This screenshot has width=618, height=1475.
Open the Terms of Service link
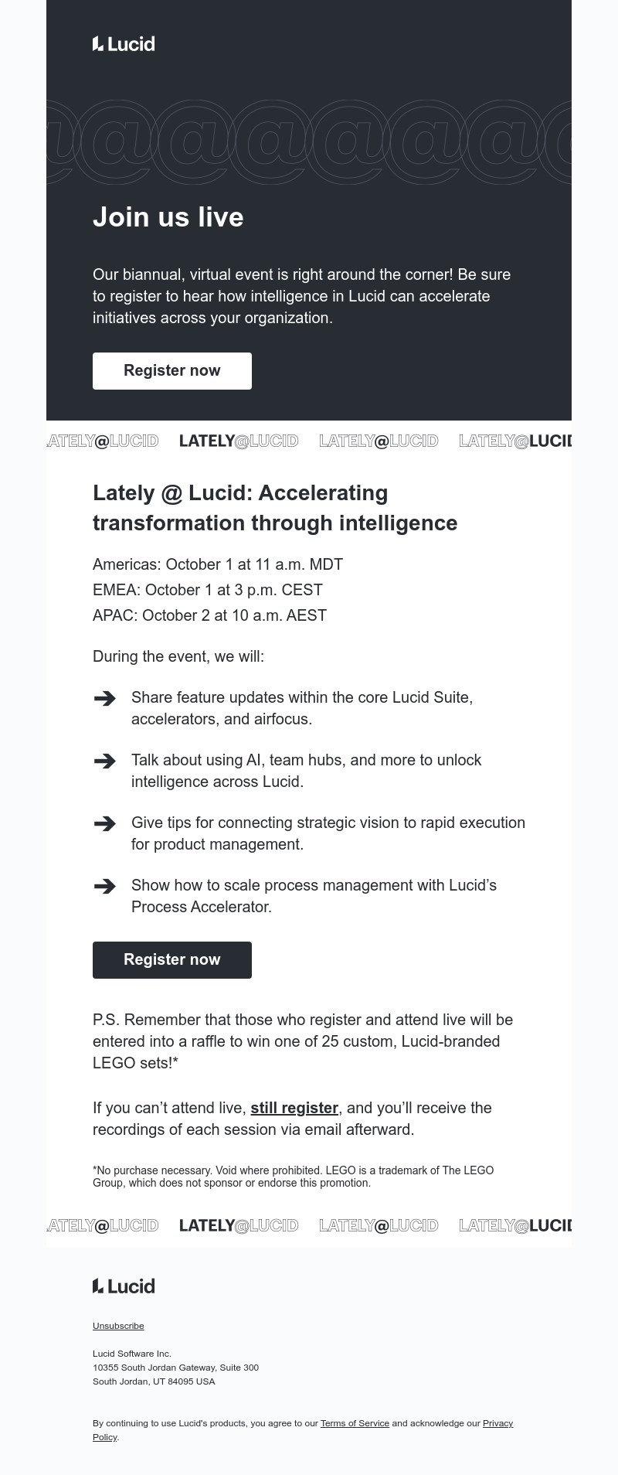[x=355, y=1423]
